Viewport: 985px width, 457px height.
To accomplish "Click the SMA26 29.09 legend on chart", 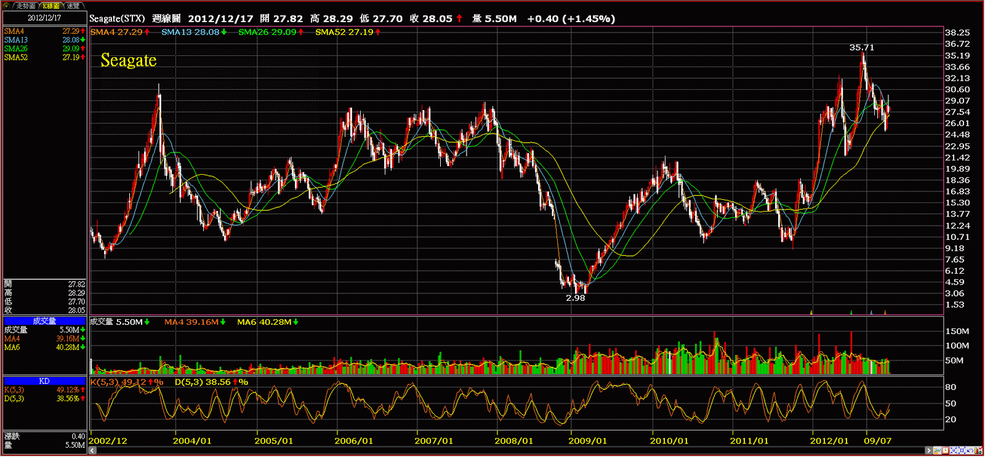I will coord(271,32).
